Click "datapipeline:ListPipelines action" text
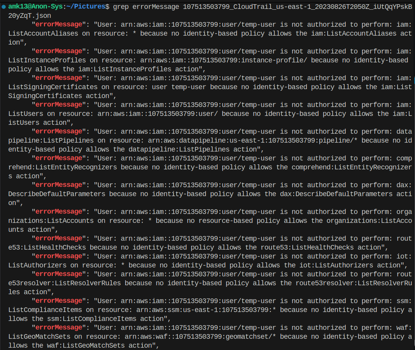 coord(193,150)
